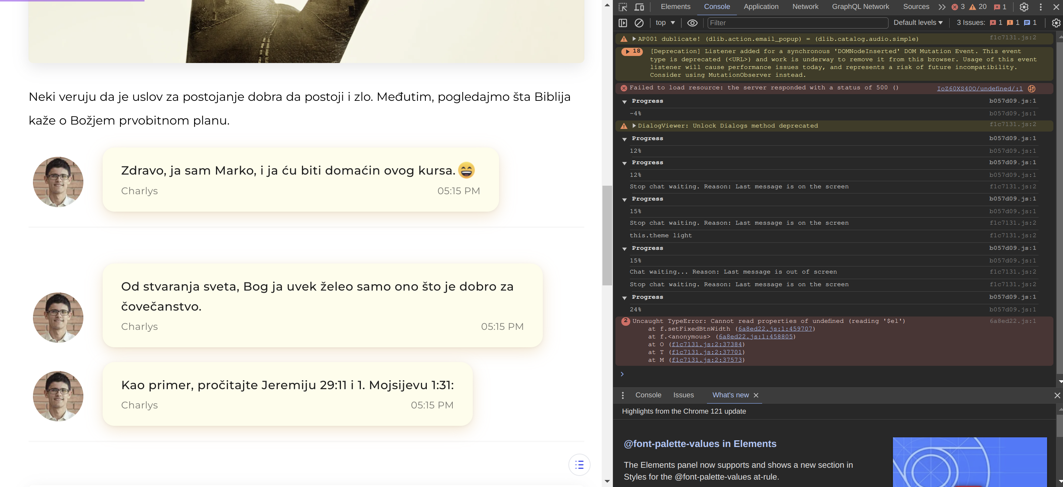Click the avatar beside the Kao primer message

(58, 396)
